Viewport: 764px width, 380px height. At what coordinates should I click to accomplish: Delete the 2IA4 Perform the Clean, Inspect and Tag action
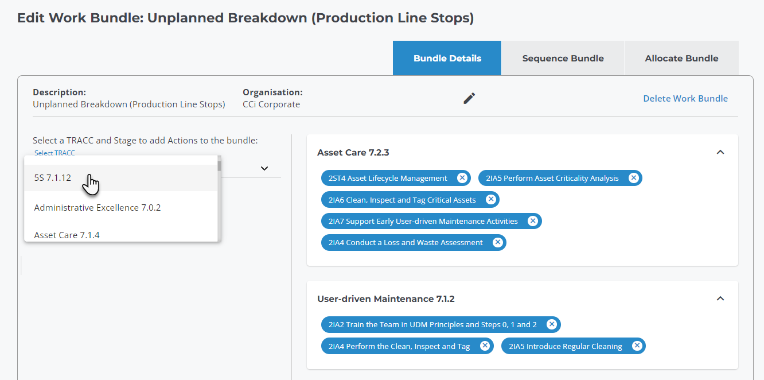[485, 346]
